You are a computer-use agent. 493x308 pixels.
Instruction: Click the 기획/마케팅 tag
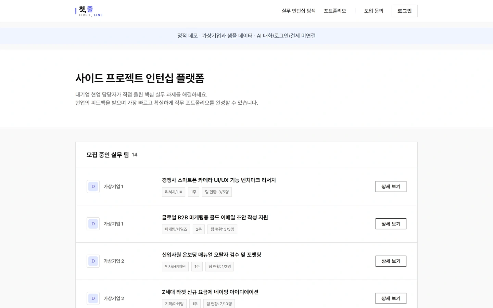coord(174,304)
